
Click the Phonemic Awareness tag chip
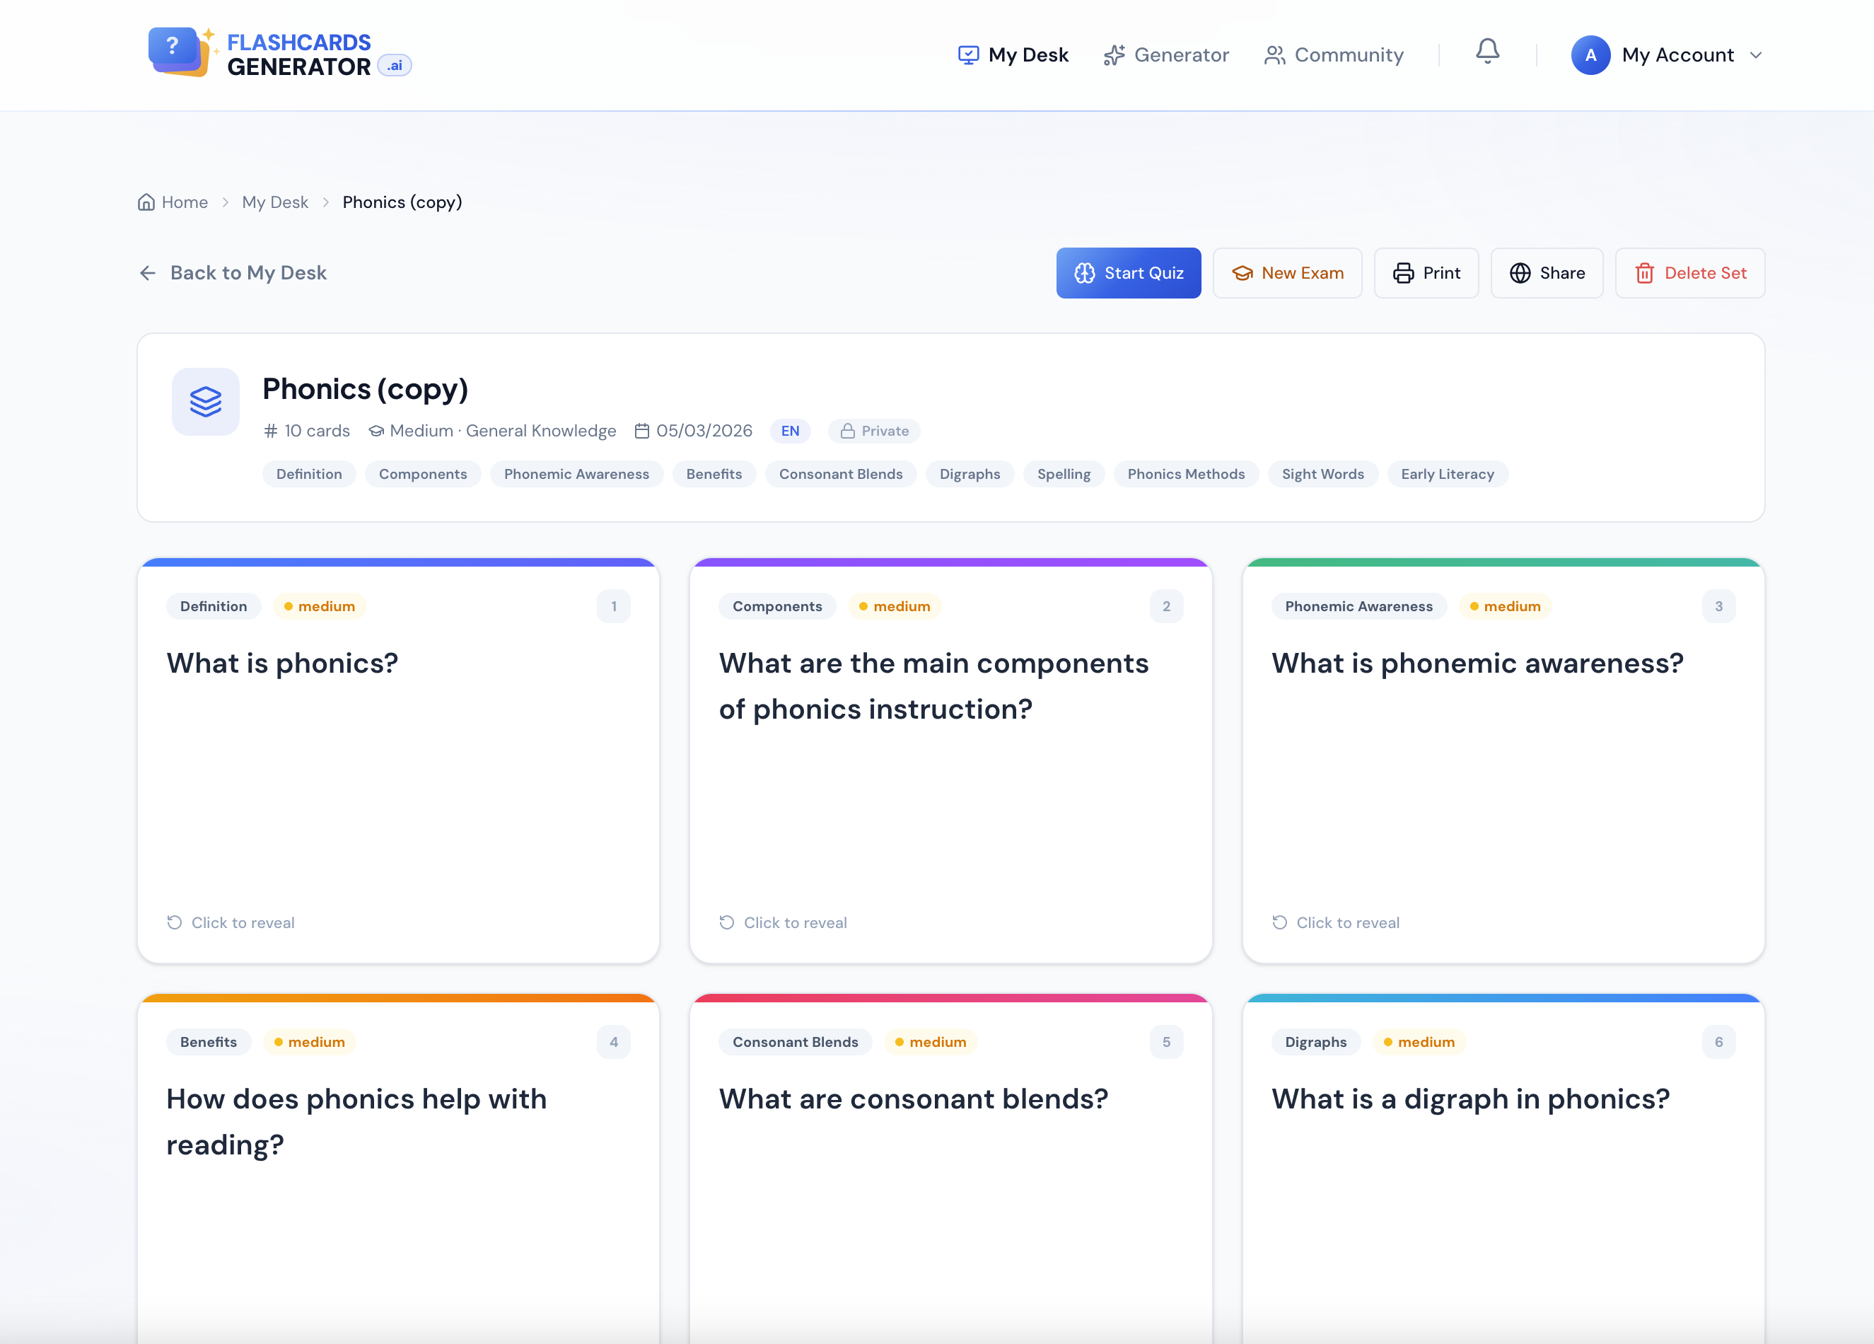click(576, 474)
